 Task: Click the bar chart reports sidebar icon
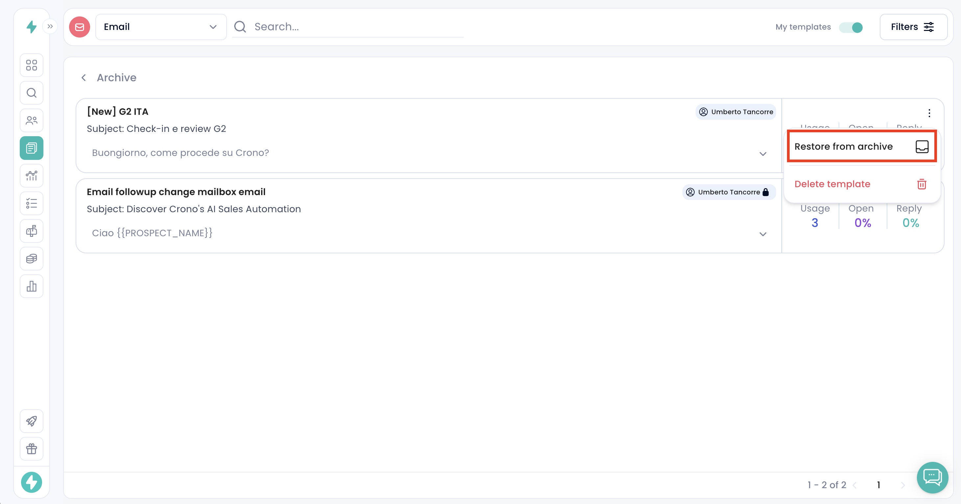[x=32, y=286]
